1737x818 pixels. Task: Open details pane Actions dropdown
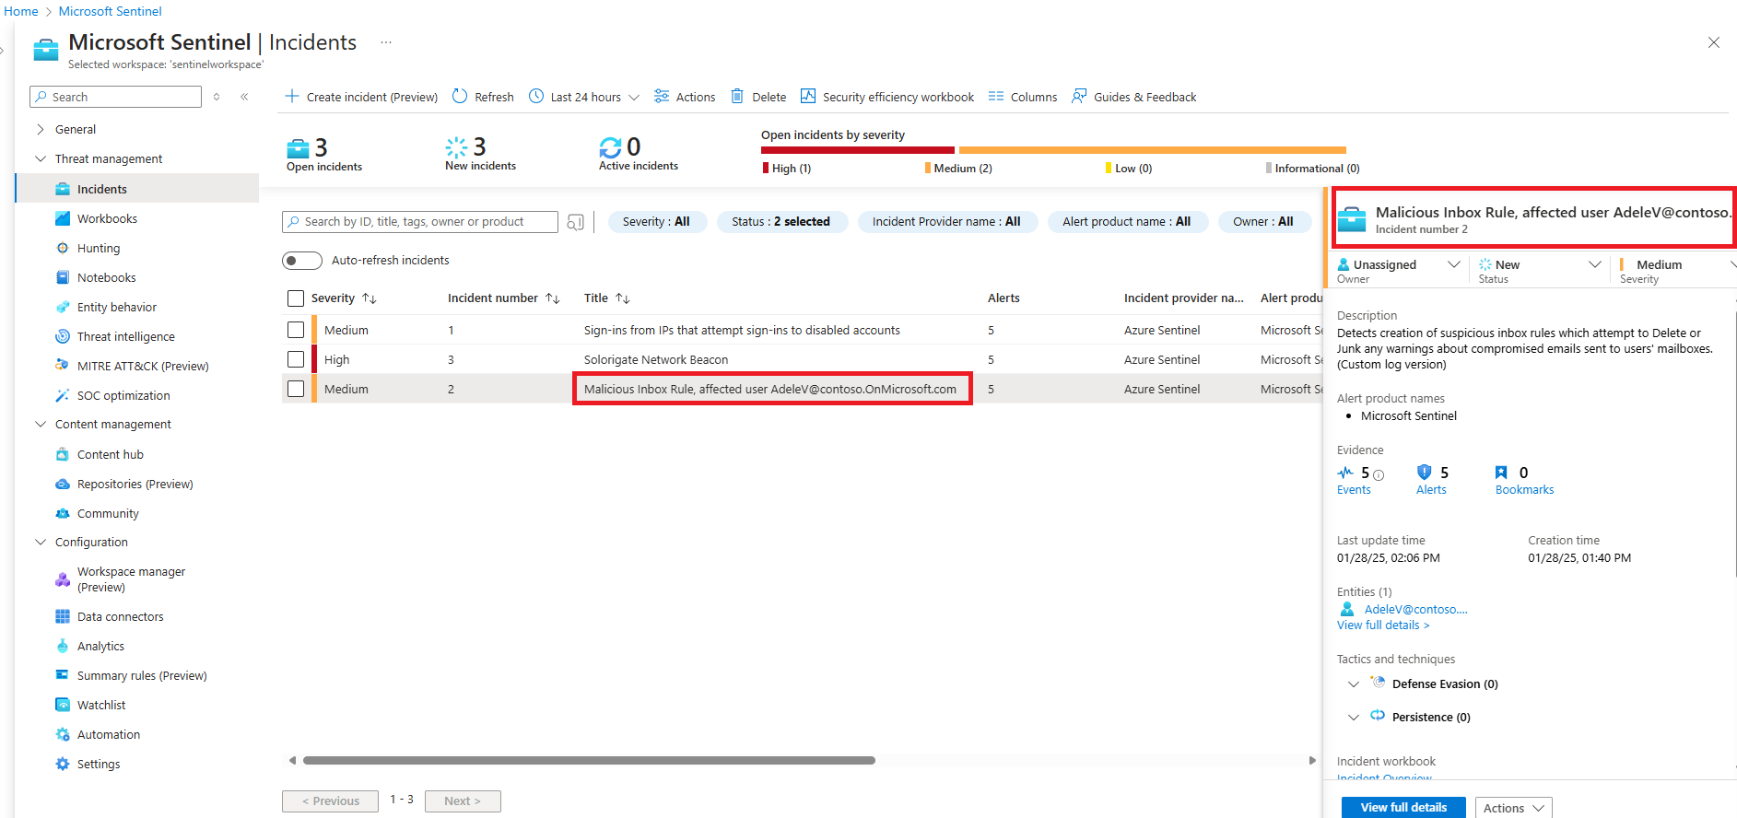click(x=1513, y=808)
